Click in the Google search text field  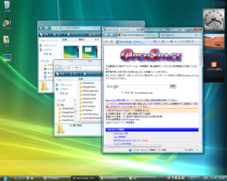[x=144, y=86]
